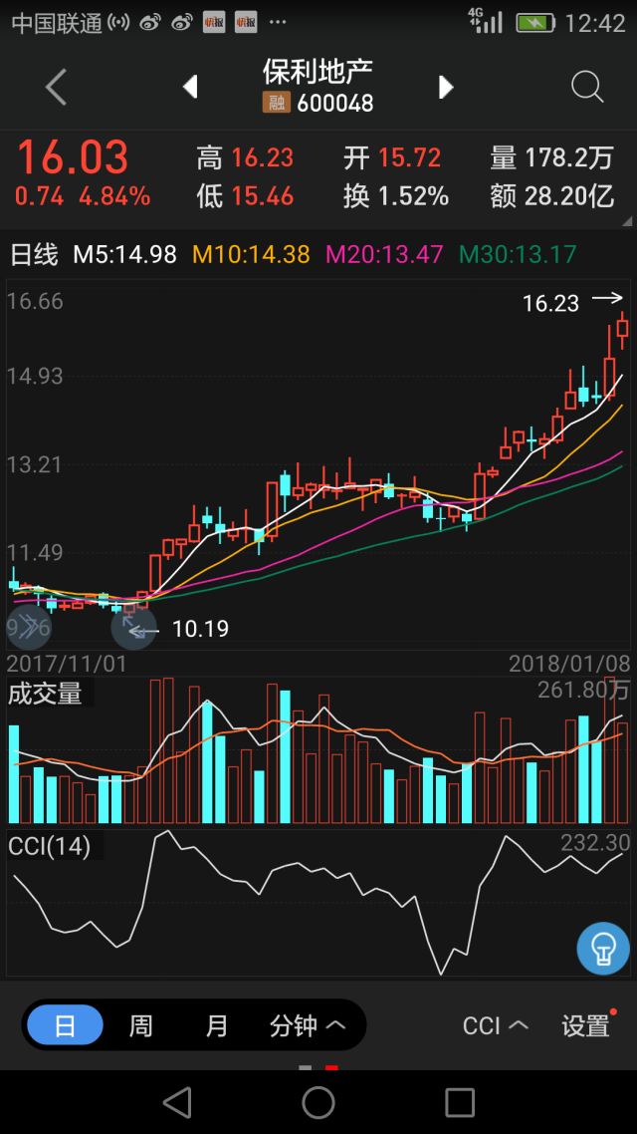Tap the open price 15.72
Image resolution: width=637 pixels, height=1134 pixels.
(409, 156)
